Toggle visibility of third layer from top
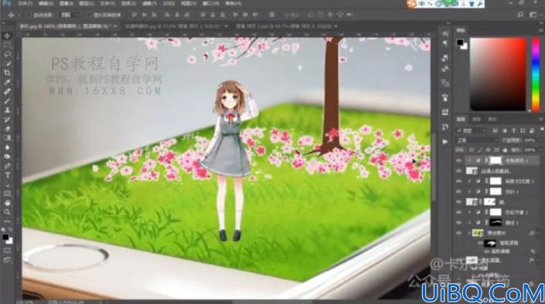Image resolution: width=545 pixels, height=304 pixels. pyautogui.click(x=458, y=181)
